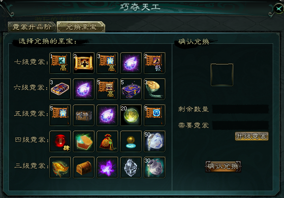Choose the blue book item in the 六级霓裳 row
This screenshot has height=198, width=284.
coord(60,89)
